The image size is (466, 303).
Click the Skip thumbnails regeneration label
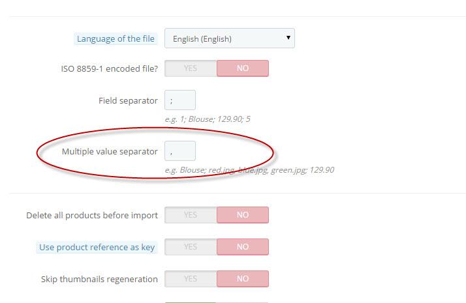99,280
